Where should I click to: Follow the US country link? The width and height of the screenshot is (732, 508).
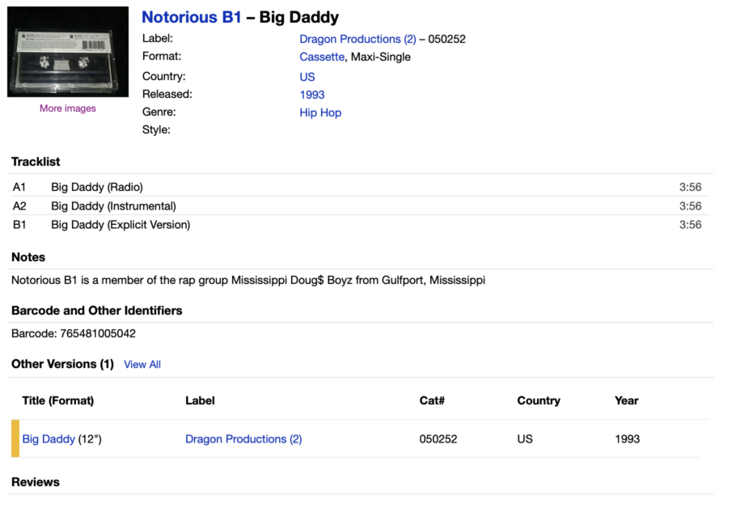click(x=307, y=77)
